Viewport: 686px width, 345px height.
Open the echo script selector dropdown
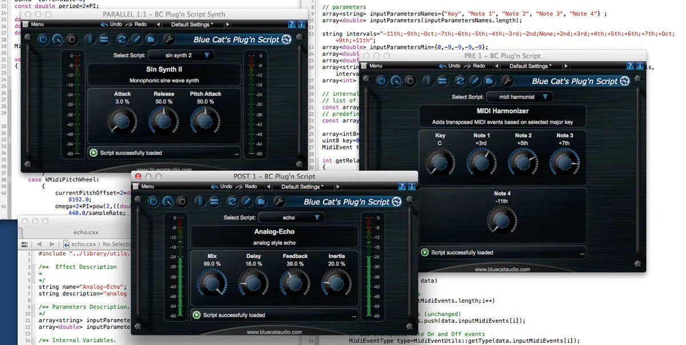click(x=289, y=217)
